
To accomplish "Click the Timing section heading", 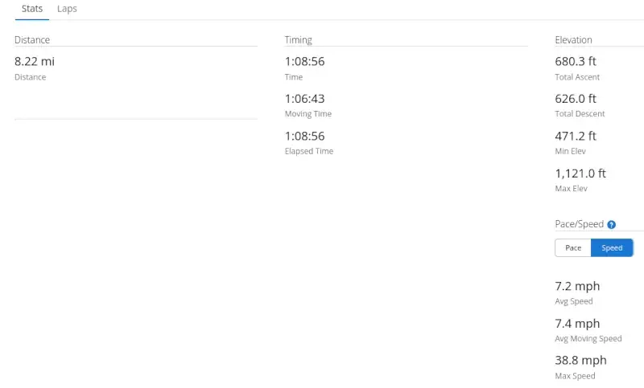I will (299, 39).
